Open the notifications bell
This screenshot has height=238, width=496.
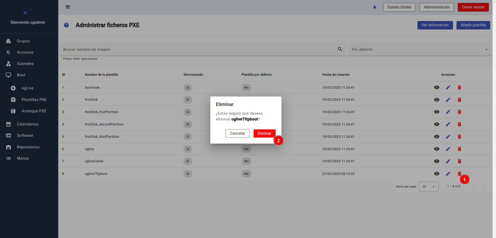375,7
